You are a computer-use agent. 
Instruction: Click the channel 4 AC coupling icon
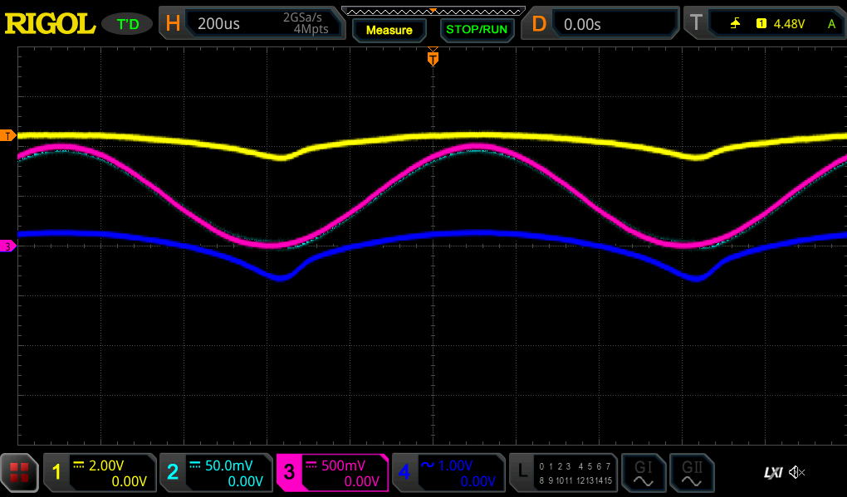coord(428,465)
